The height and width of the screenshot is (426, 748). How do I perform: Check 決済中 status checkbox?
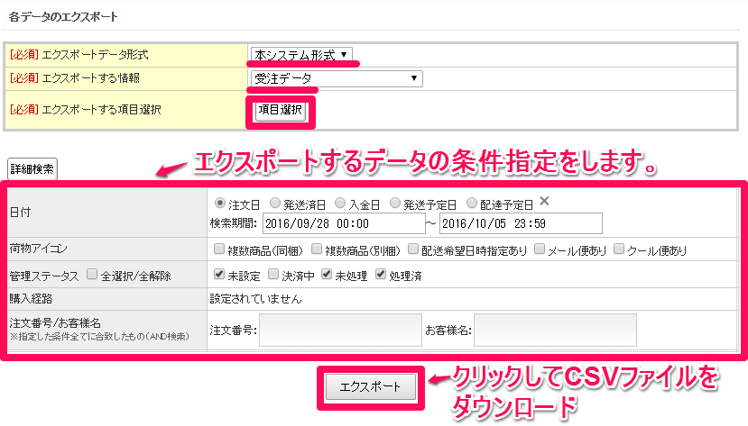[x=273, y=274]
